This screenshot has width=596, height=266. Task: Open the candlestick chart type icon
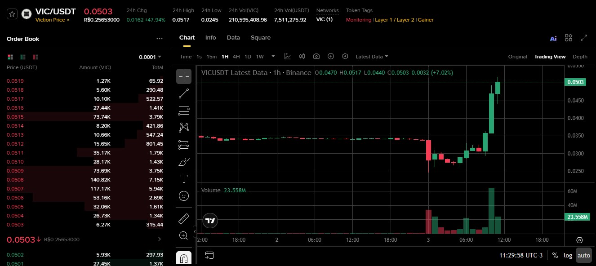302,57
